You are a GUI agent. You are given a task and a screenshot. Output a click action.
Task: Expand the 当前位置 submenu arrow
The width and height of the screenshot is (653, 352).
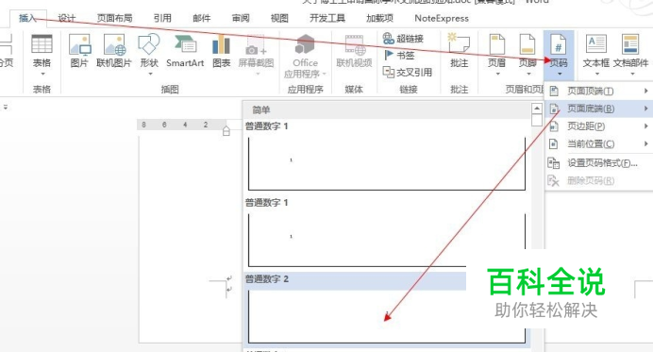[645, 143]
